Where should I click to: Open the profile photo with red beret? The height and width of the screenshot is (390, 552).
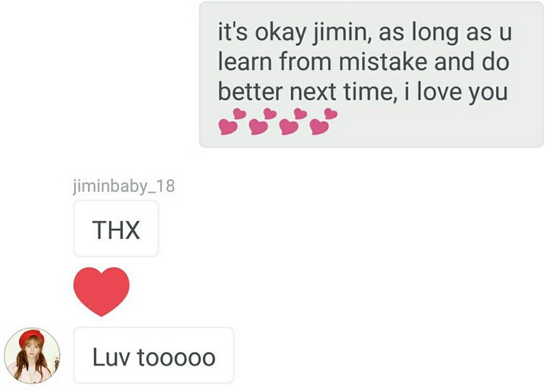pyautogui.click(x=32, y=355)
